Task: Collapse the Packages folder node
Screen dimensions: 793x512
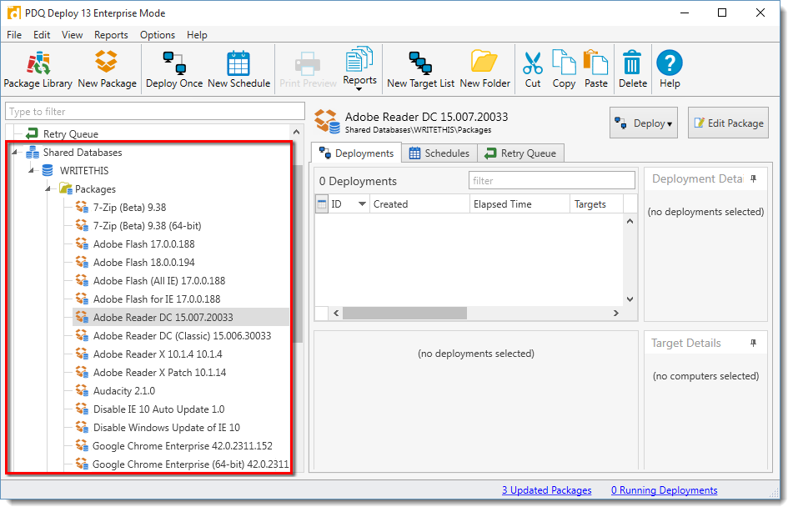Action: pyautogui.click(x=48, y=189)
